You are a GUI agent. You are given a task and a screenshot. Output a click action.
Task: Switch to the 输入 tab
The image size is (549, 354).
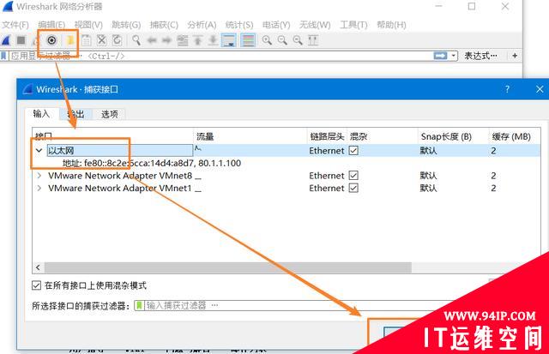pos(42,114)
